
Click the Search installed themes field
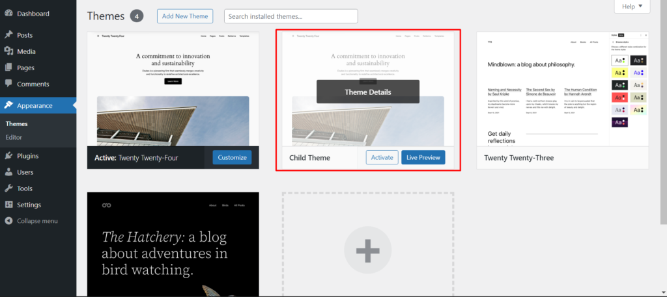291,16
